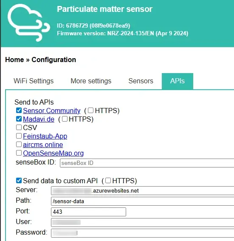Click the Server: label
The image size is (234, 241).
pyautogui.click(x=27, y=190)
